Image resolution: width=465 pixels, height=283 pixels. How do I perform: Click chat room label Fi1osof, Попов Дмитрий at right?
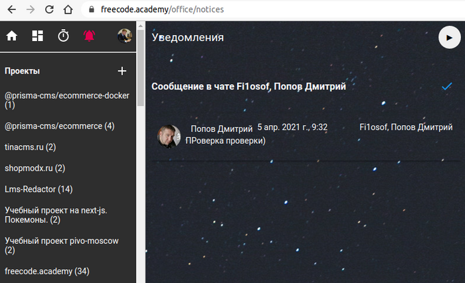[406, 127]
